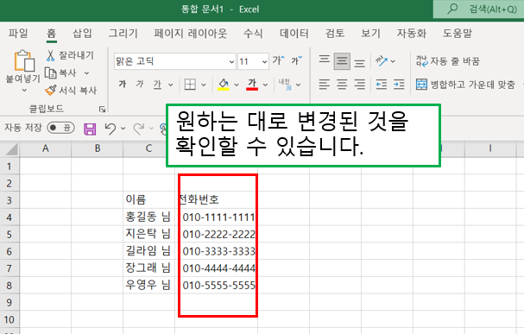Viewport: 524px width, 334px height.
Task: Click the 내천 phonetic guide icon
Action: [x=285, y=85]
